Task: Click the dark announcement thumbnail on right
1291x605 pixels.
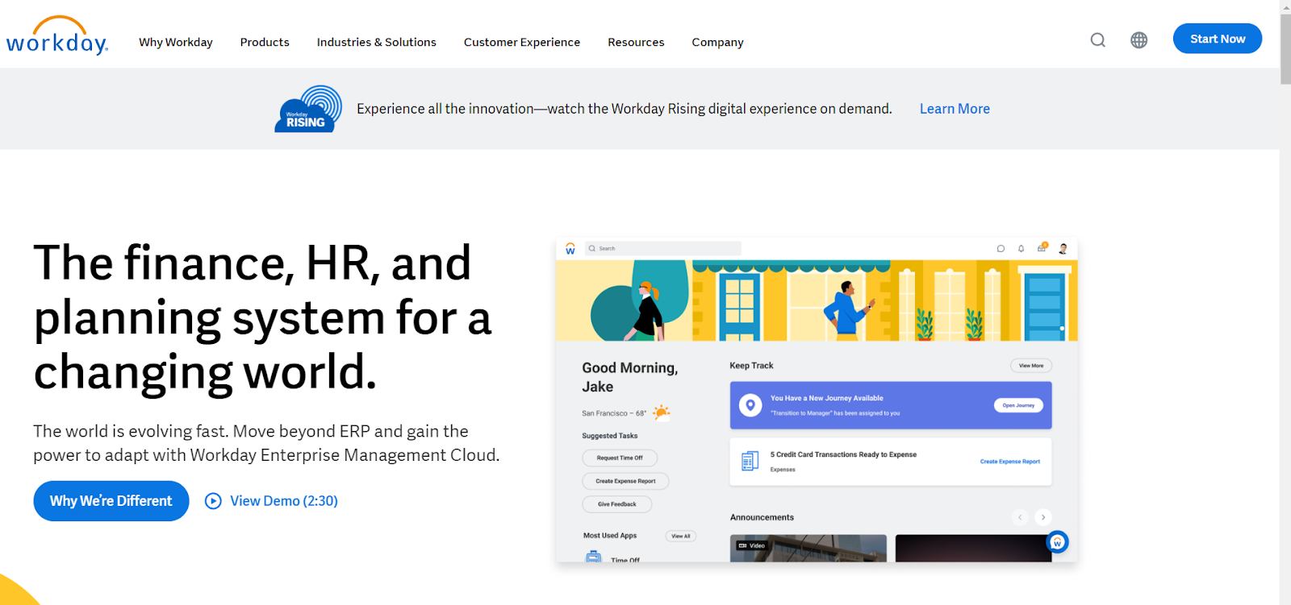Action: (973, 548)
